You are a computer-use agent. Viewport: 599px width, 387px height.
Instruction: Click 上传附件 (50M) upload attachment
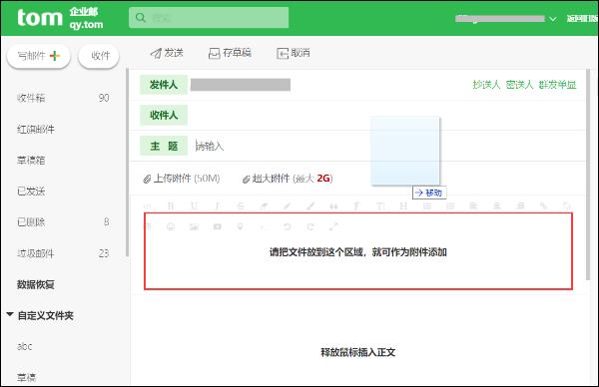(x=182, y=179)
